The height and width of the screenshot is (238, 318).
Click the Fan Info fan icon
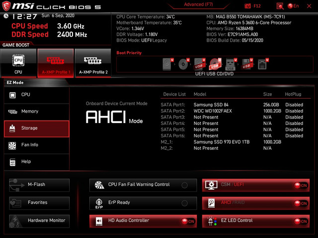pos(12,145)
